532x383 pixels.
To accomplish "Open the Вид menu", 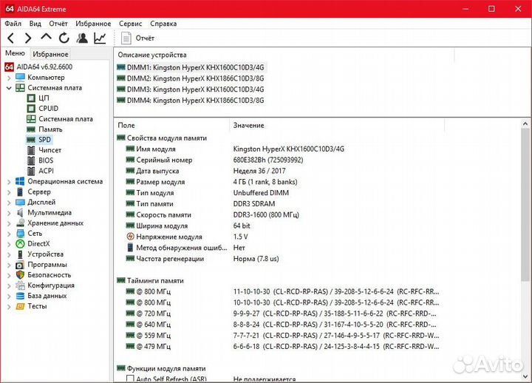I will coord(35,24).
